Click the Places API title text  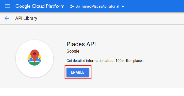pyautogui.click(x=81, y=44)
